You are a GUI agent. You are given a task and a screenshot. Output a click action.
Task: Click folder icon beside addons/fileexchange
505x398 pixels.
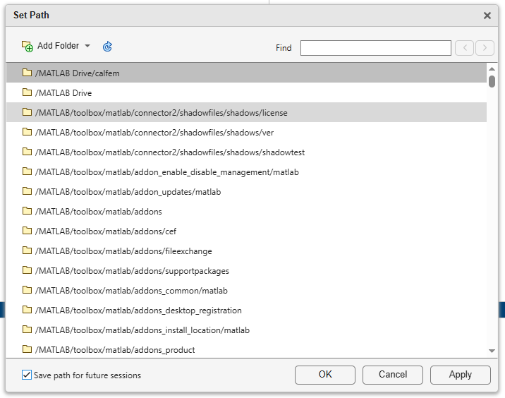(x=27, y=250)
